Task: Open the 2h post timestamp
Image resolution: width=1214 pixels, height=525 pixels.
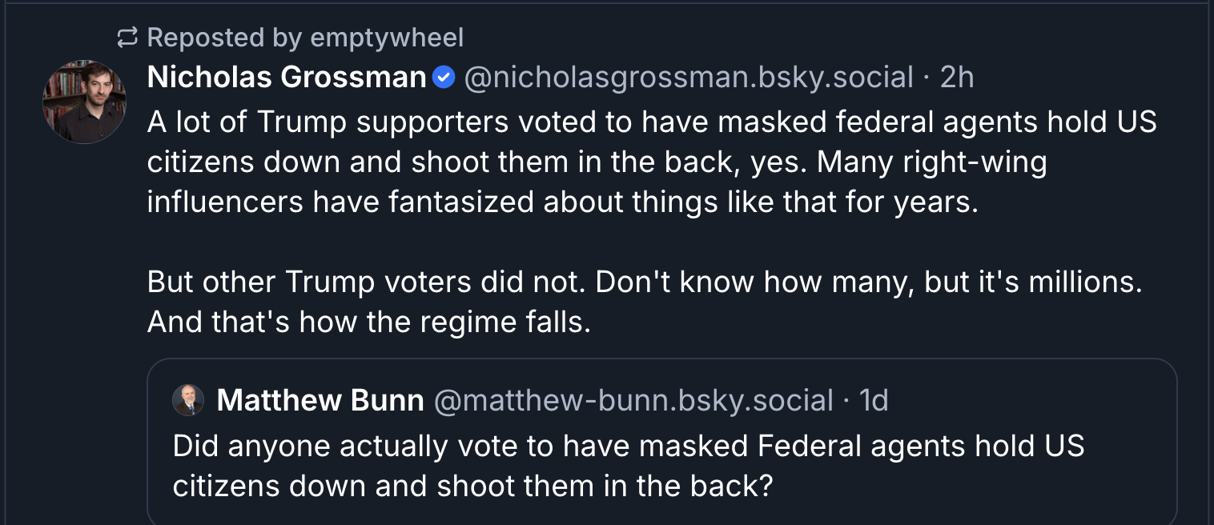Action: point(957,78)
